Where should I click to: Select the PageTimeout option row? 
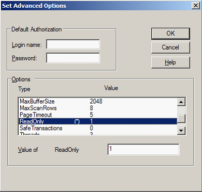click(97, 115)
